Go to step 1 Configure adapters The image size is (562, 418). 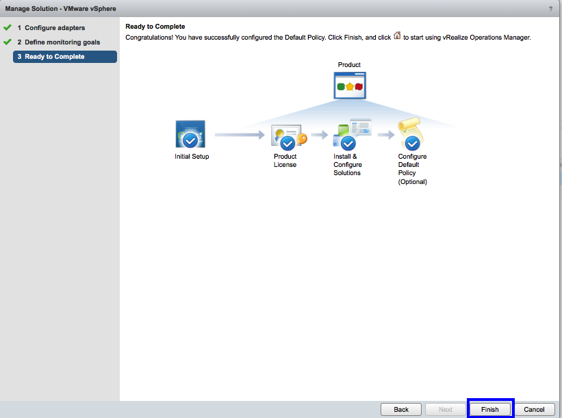click(x=55, y=28)
